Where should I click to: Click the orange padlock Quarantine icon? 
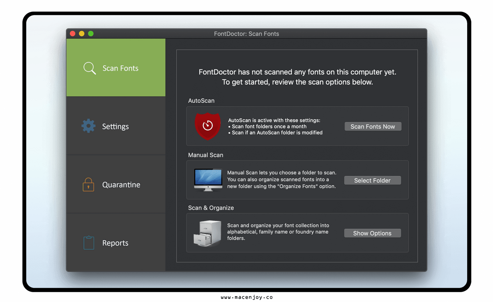pyautogui.click(x=88, y=184)
